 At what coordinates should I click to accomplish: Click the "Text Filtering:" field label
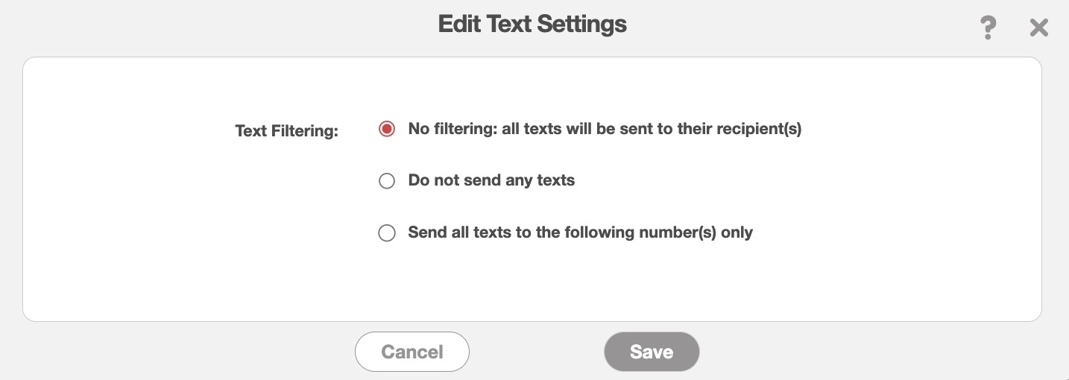coord(287,131)
